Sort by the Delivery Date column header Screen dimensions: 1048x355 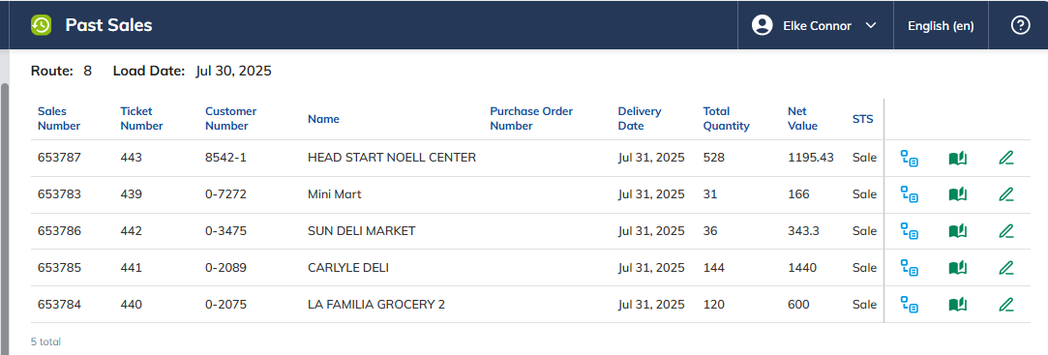click(x=639, y=118)
